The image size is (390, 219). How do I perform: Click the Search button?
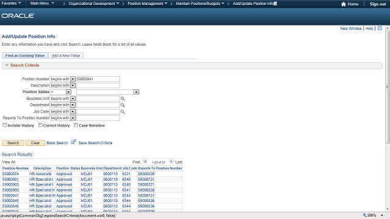[x=13, y=143]
